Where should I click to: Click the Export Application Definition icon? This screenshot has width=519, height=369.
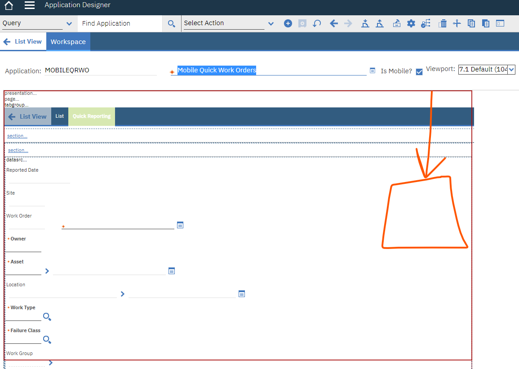pyautogui.click(x=380, y=23)
